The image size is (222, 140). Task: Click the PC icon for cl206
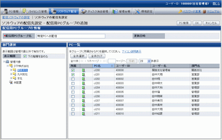(84, 97)
